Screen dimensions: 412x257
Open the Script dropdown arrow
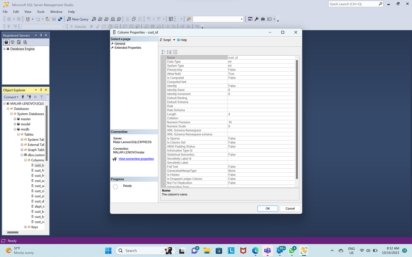(x=174, y=40)
